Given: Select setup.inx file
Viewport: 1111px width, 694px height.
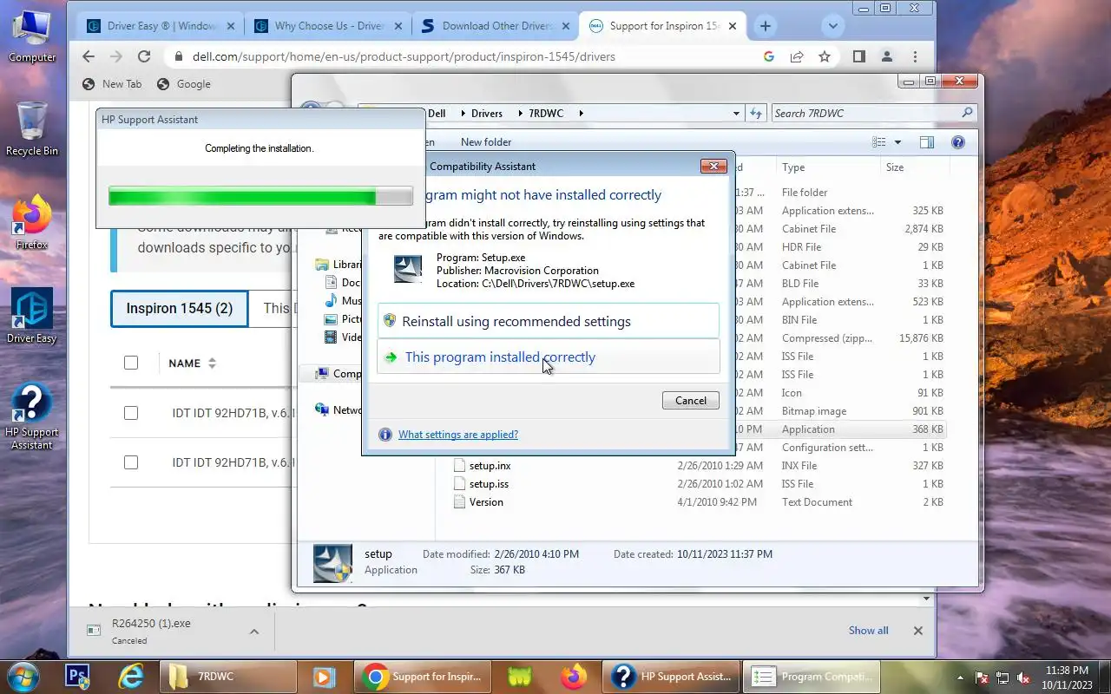Looking at the screenshot, I should point(490,466).
